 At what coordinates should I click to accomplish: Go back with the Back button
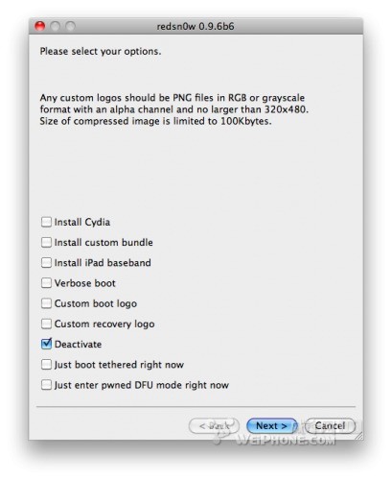coord(214,426)
